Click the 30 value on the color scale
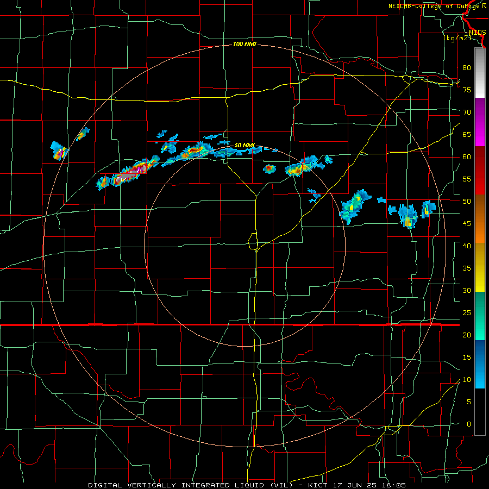This screenshot has height=489, width=489. tap(467, 290)
